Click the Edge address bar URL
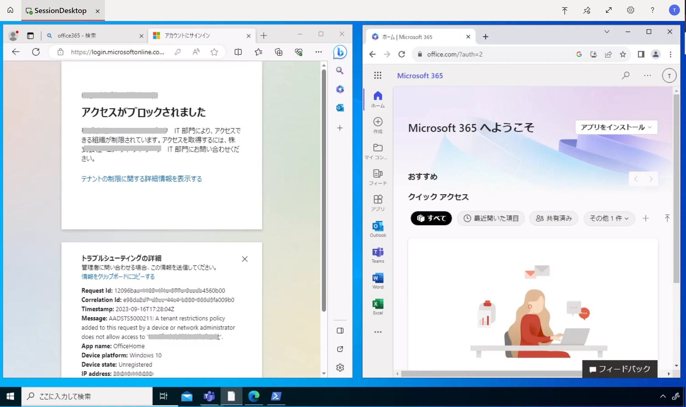686x407 pixels. 117,52
